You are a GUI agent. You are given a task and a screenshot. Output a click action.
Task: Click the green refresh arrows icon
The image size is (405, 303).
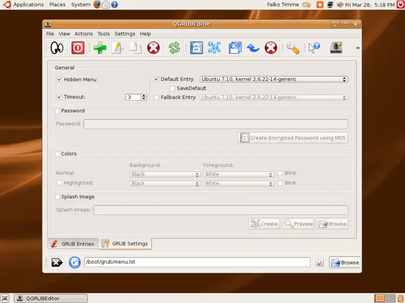pyautogui.click(x=174, y=48)
